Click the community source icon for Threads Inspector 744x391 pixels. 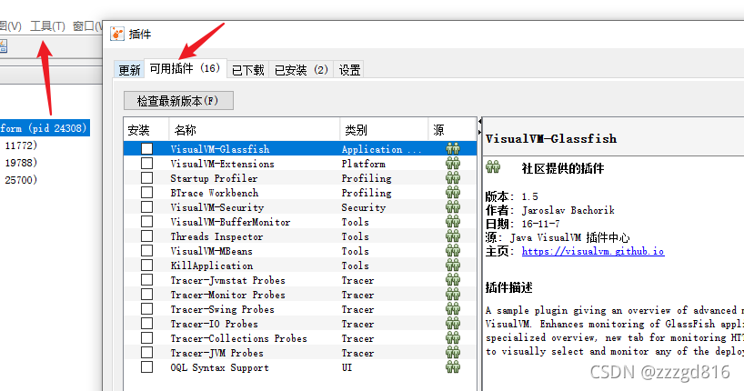coord(453,236)
